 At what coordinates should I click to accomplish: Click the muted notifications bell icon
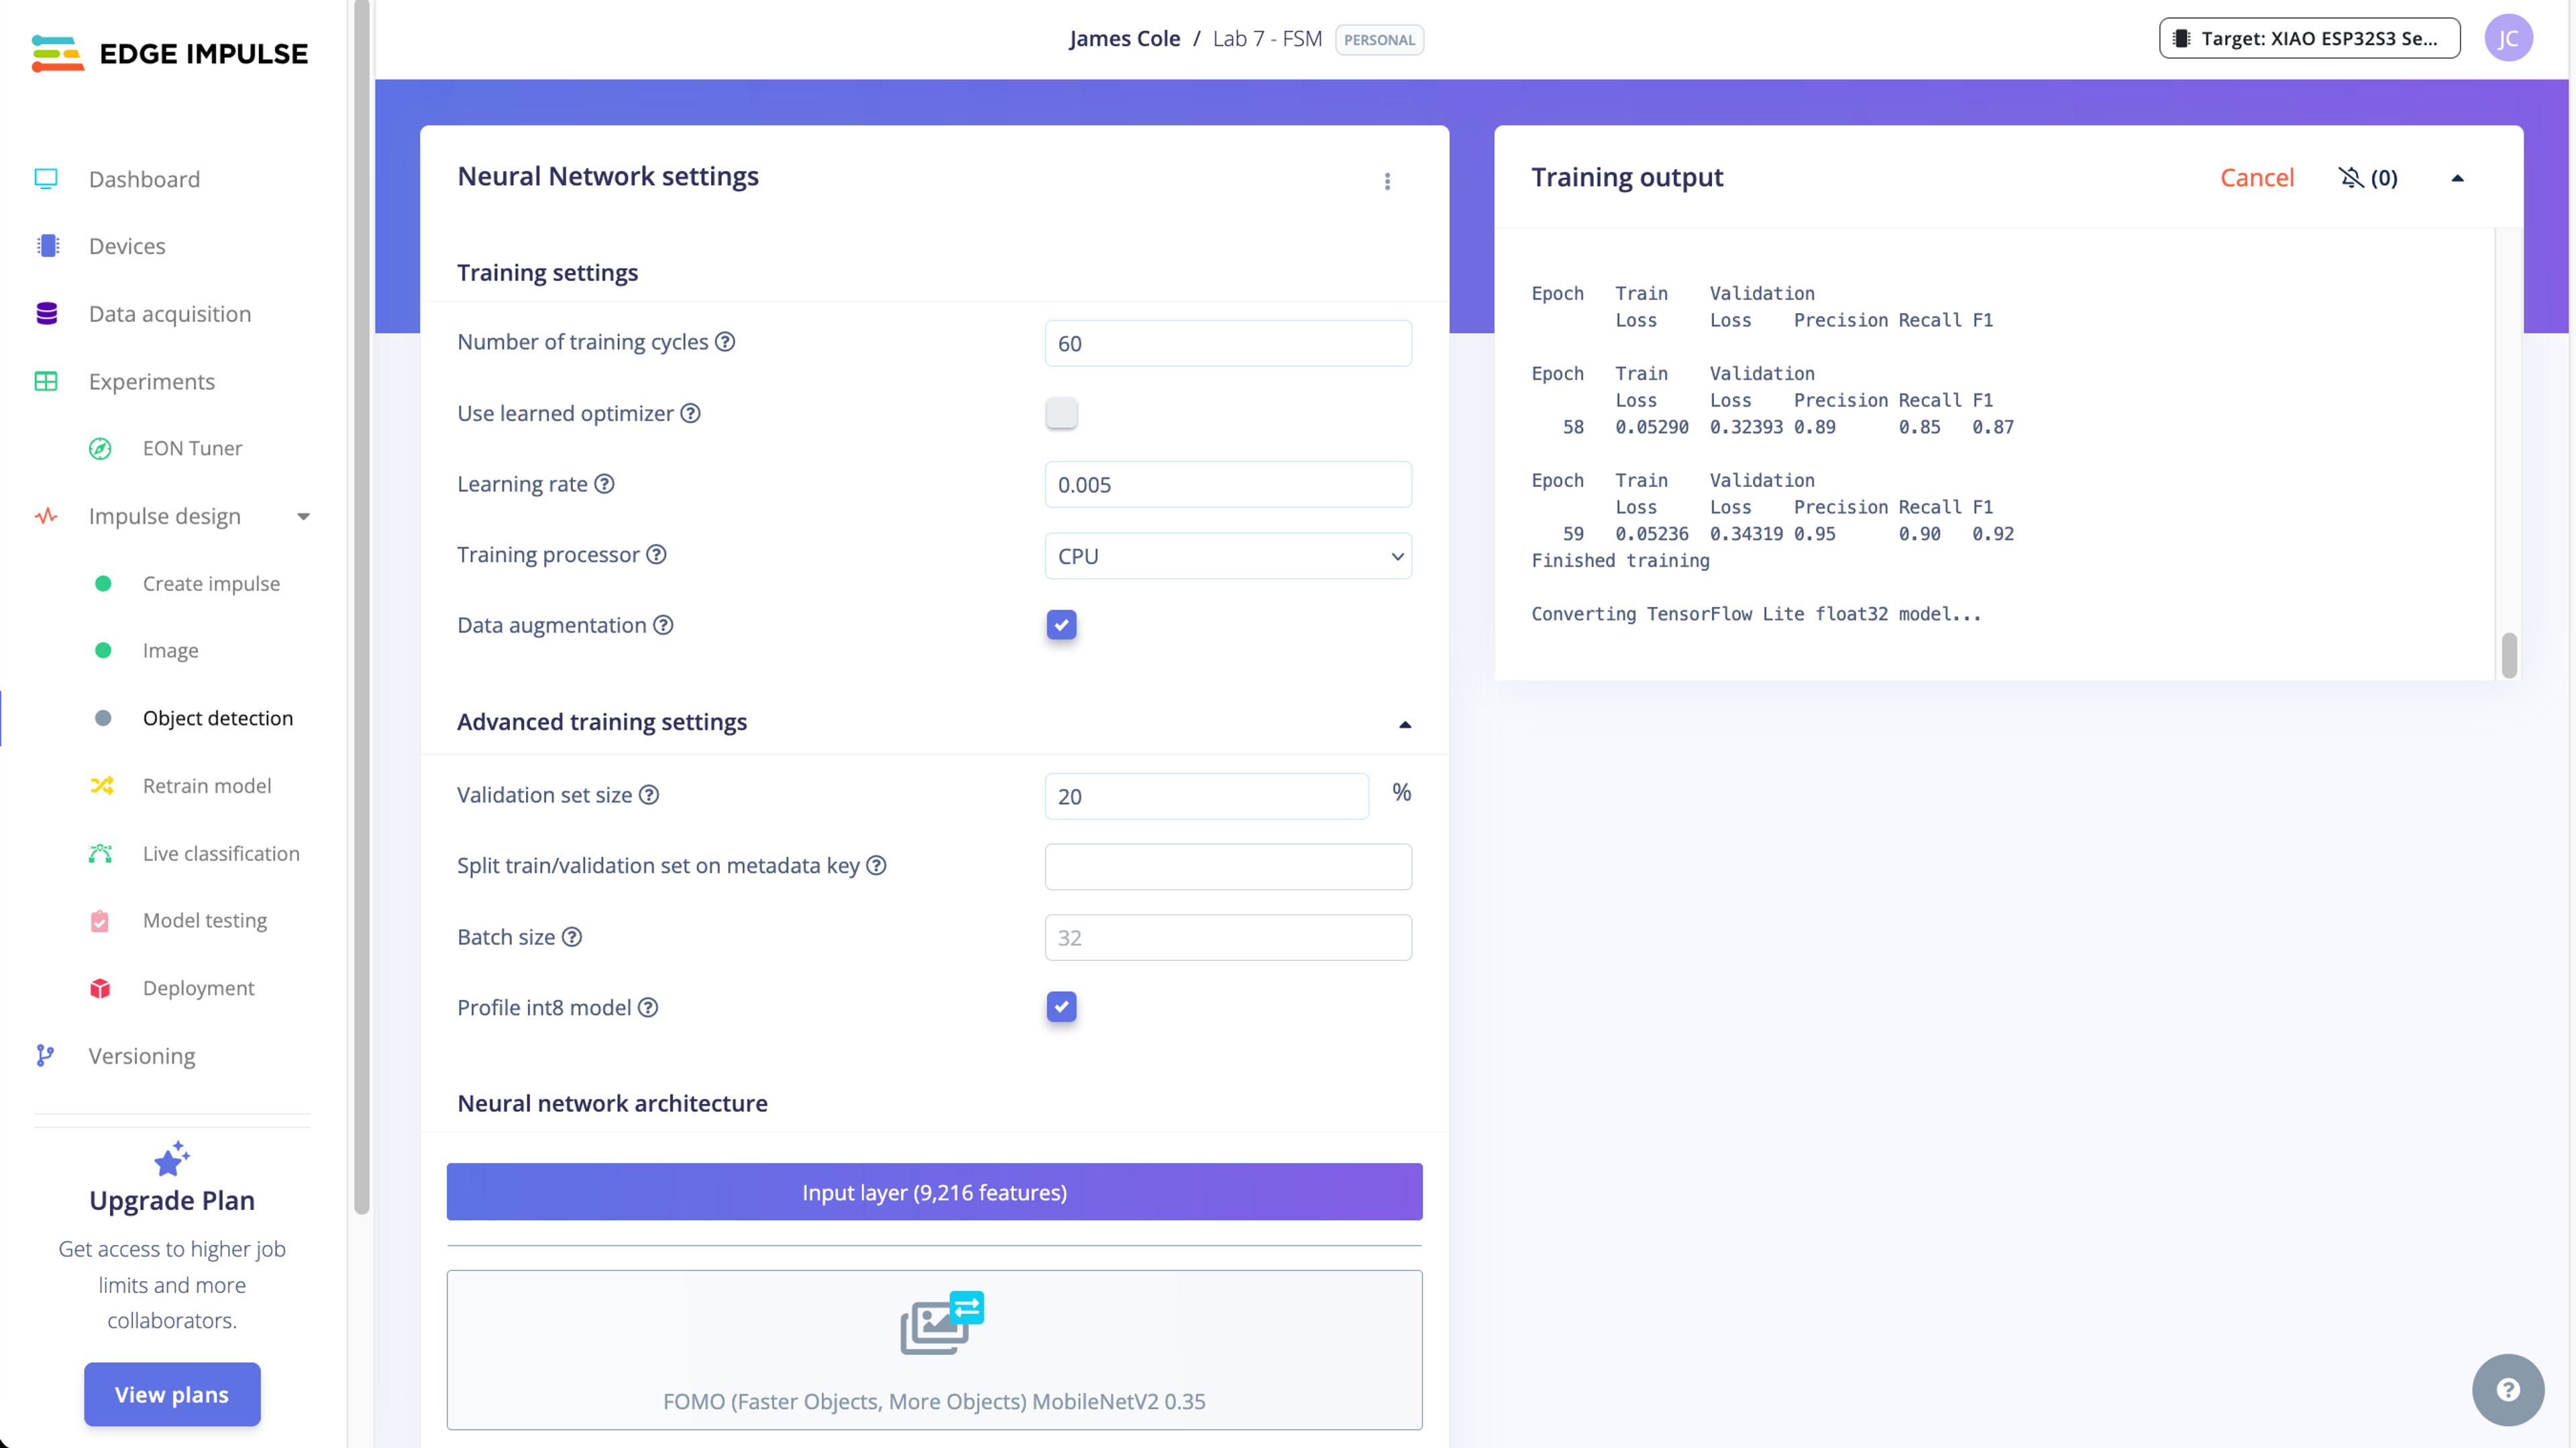coord(2351,178)
